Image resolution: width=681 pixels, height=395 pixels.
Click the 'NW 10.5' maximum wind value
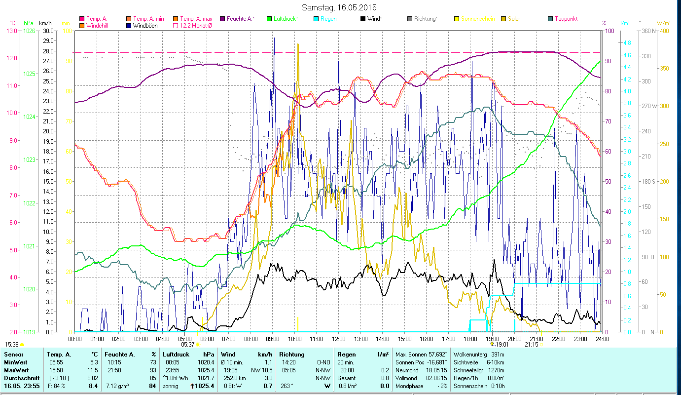pos(262,370)
